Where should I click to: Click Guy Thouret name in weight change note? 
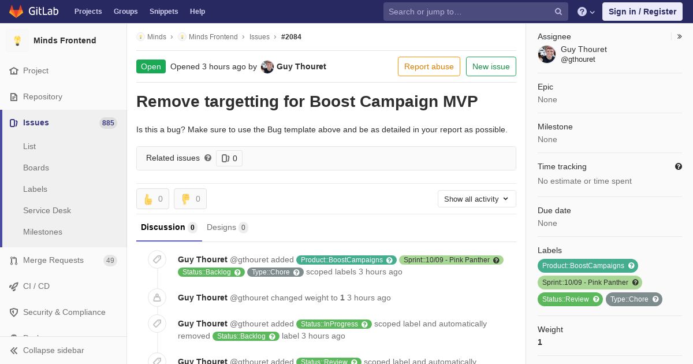[203, 298]
